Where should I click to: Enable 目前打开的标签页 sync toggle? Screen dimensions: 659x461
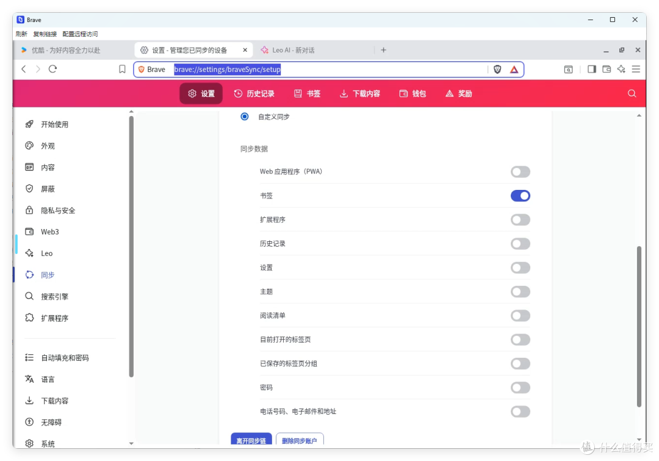520,339
